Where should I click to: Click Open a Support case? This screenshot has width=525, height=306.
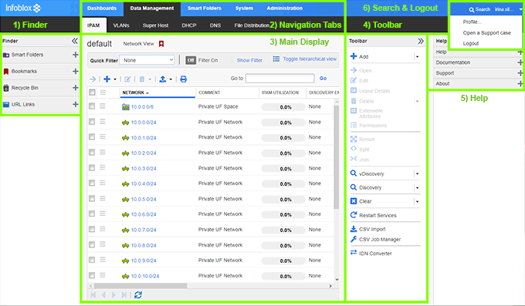point(487,33)
